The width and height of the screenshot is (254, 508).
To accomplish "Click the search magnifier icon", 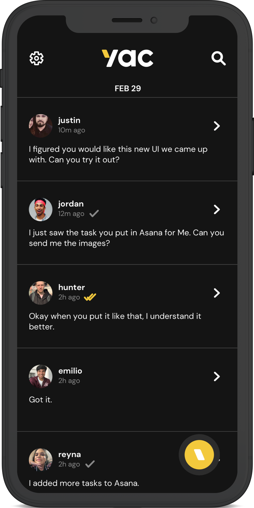I will pos(219,58).
